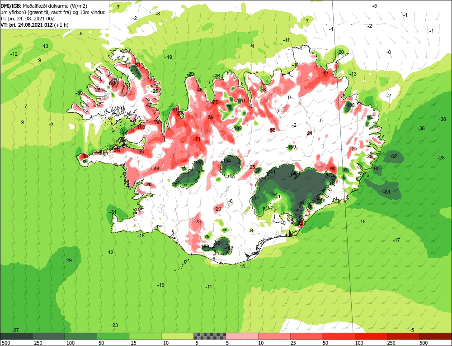
Task: Click the '-159' value on the map
Action: (291, 147)
